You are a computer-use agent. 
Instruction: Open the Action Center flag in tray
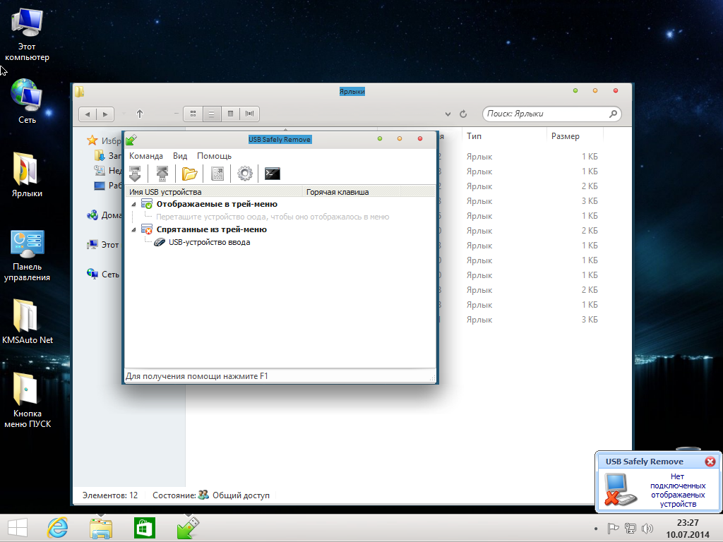[x=613, y=528]
